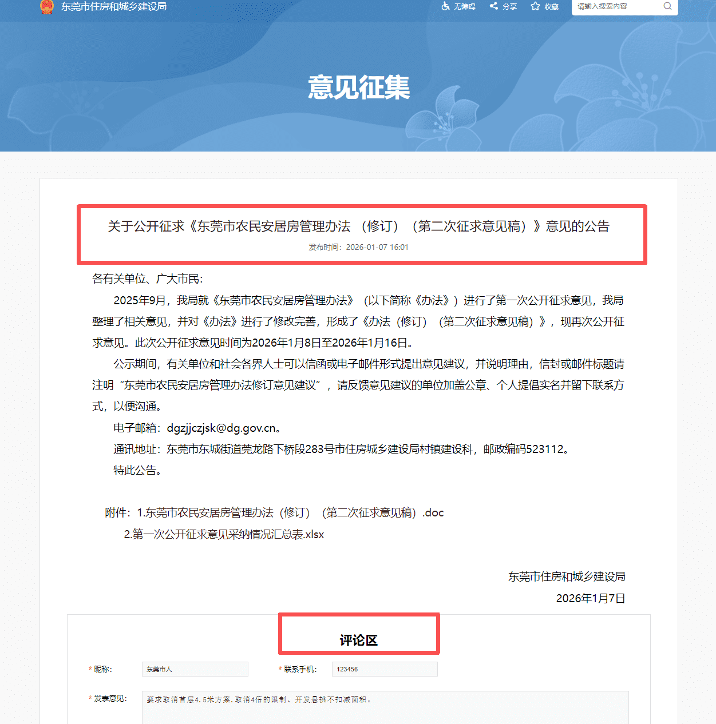Screen dimensions: 716x724
Task: Click the announcement title heading
Action: 359,226
